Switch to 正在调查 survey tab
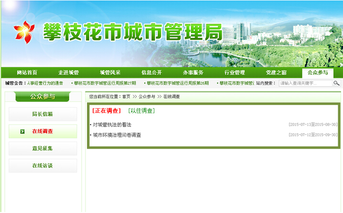The height and width of the screenshot is (213, 343). pos(107,111)
